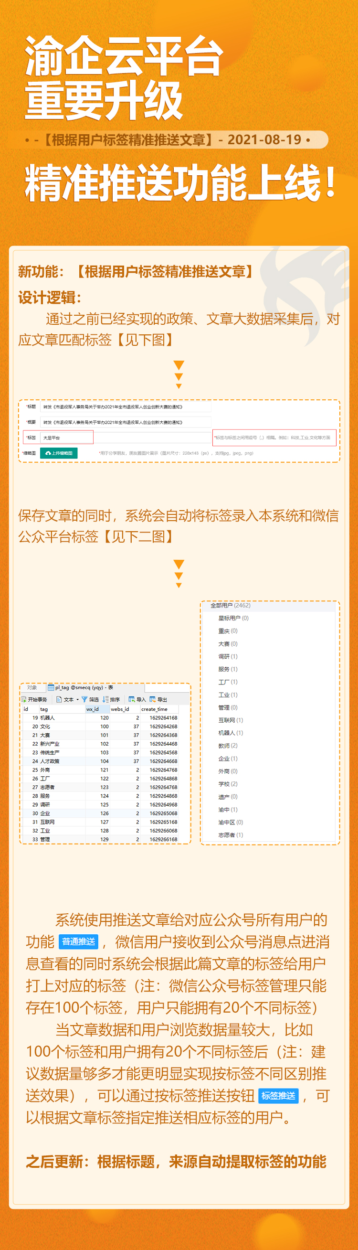Click table cell 志愿者 in row 27
Image resolution: width=358 pixels, height=1250 pixels.
click(x=48, y=787)
